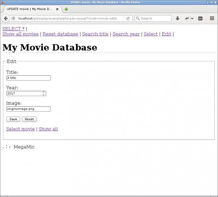Click the My Movie Database heading
This screenshot has height=197, width=218.
tap(50, 48)
